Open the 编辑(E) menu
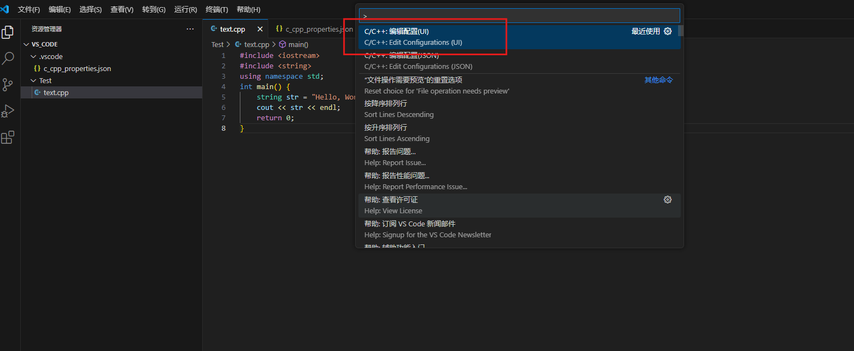Screen dimensions: 854x351 pyautogui.click(x=60, y=10)
